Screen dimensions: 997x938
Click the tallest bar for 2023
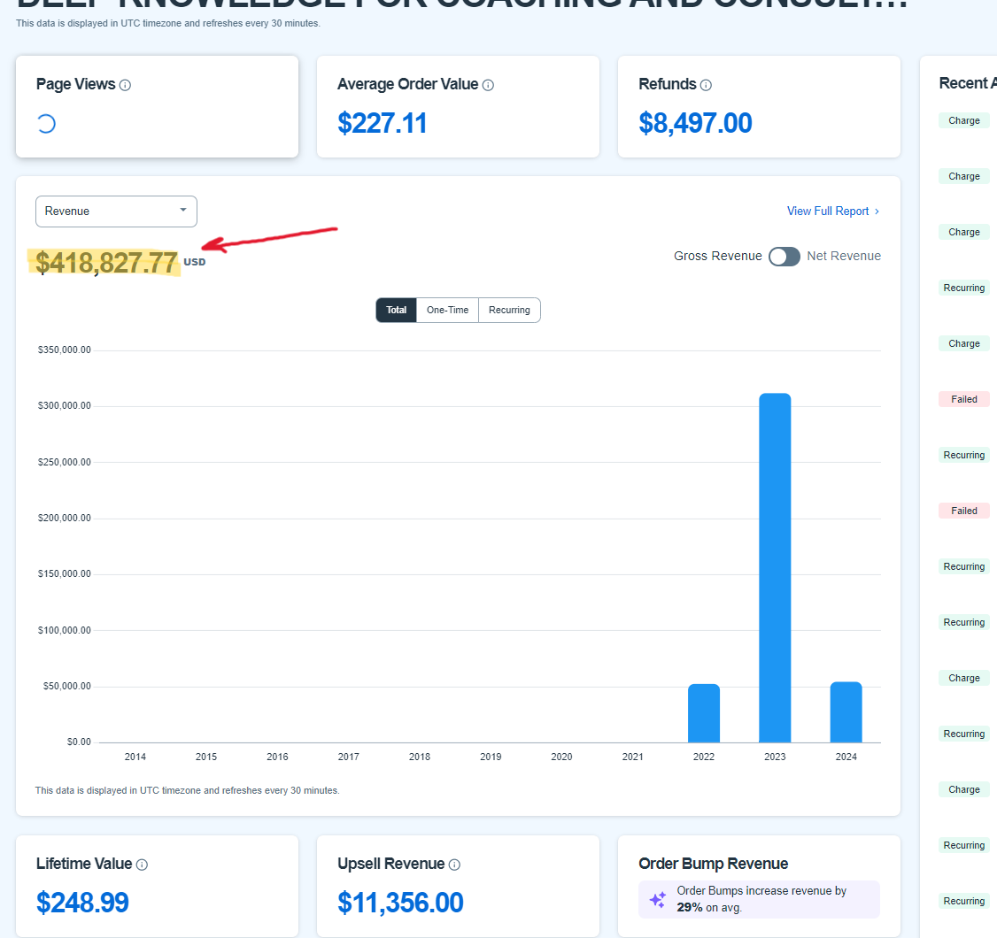[775, 566]
